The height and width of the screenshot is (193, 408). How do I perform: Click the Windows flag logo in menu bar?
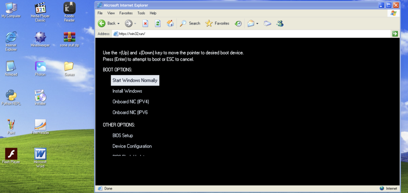pyautogui.click(x=393, y=13)
